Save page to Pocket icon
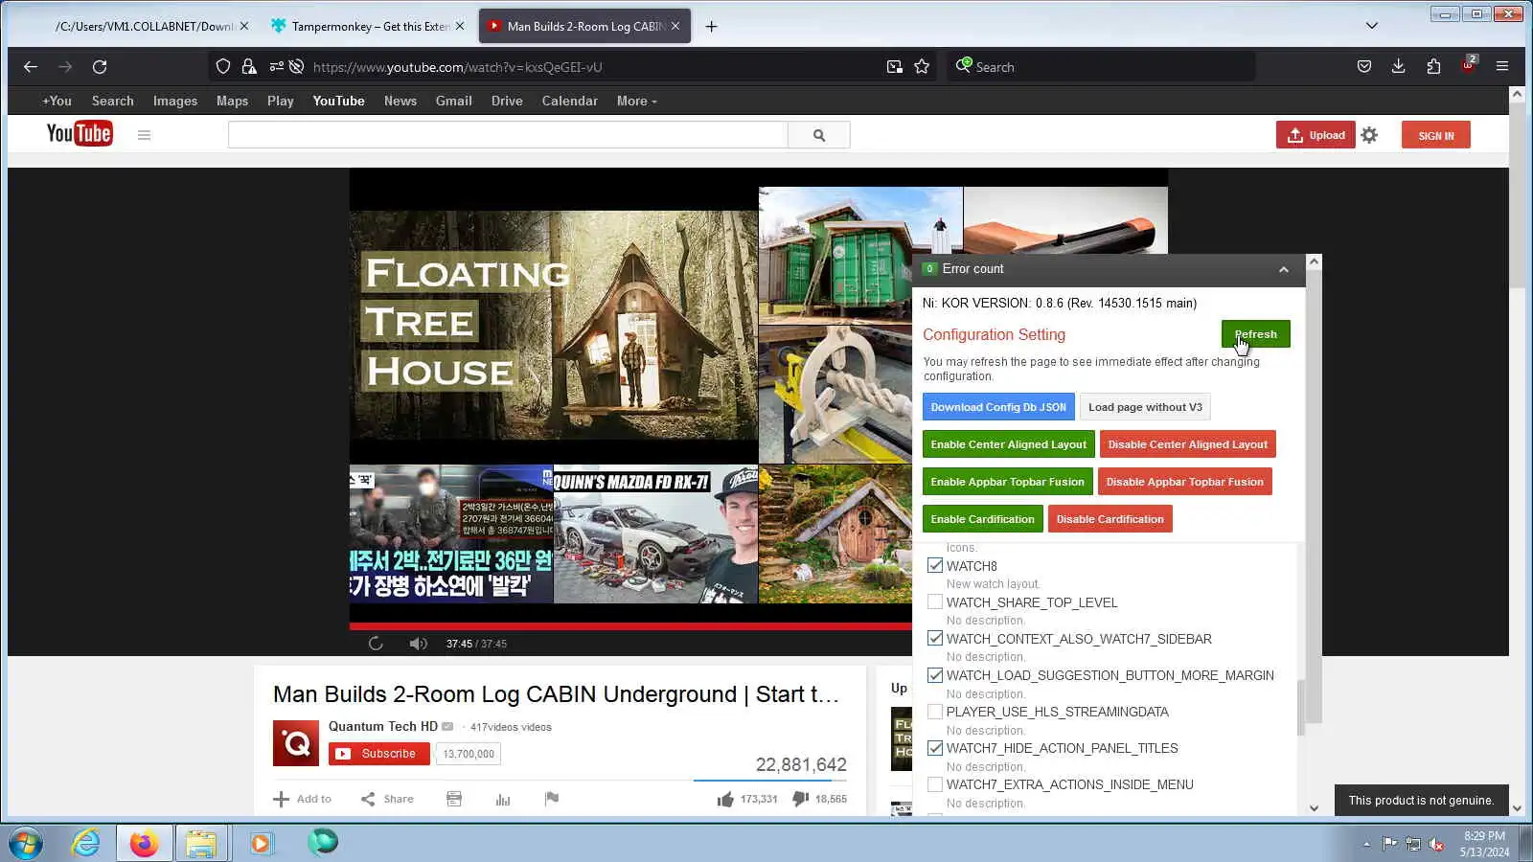 1364,67
